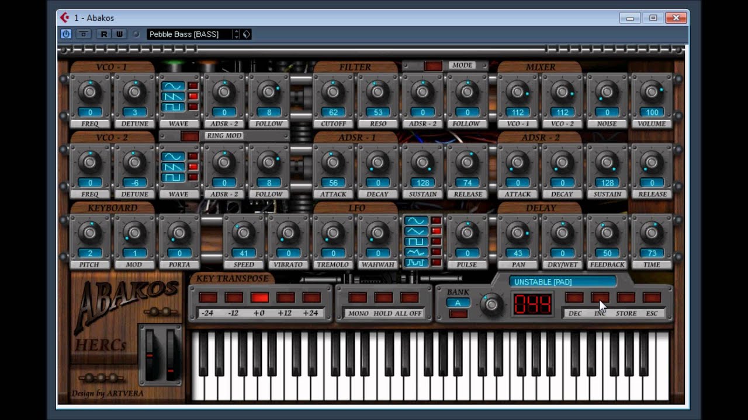
Task: Click the DEC preset button
Action: pos(574,297)
